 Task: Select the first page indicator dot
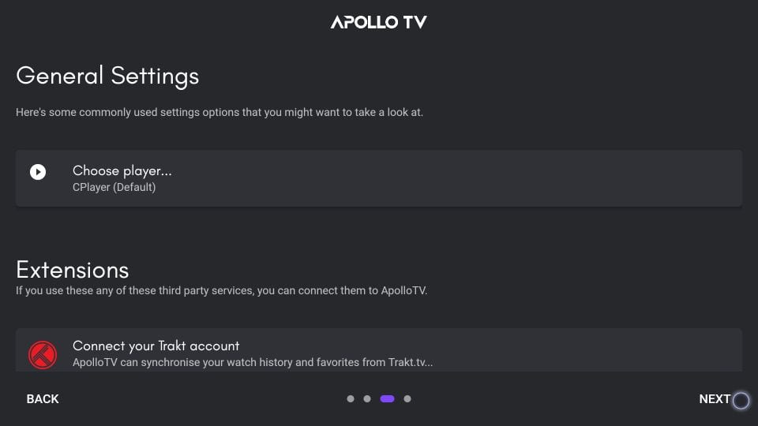tap(351, 399)
